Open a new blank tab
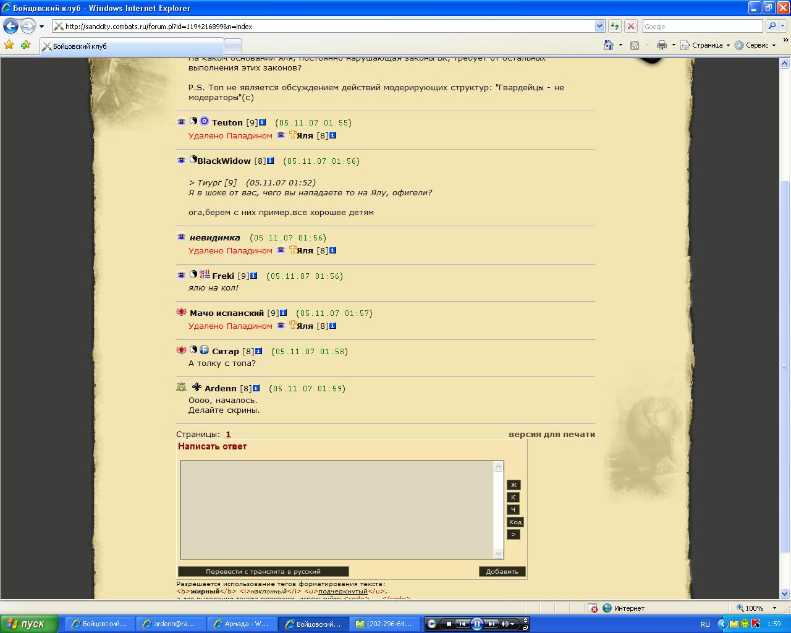Screen dimensions: 791x633 coord(233,46)
